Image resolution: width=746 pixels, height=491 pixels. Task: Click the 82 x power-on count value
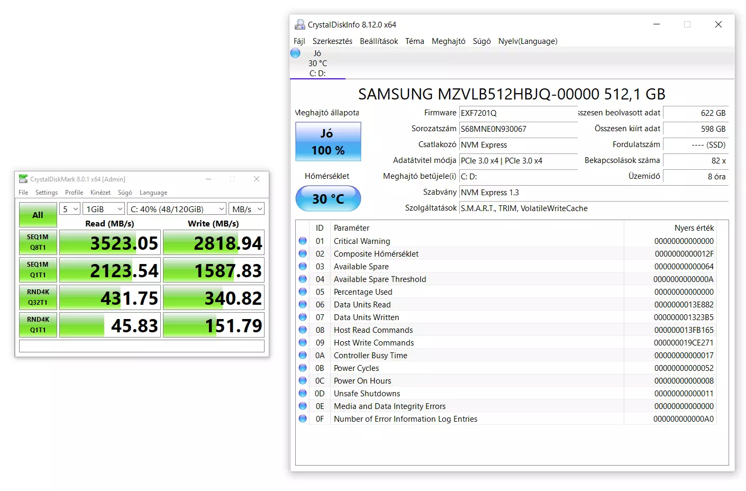696,160
